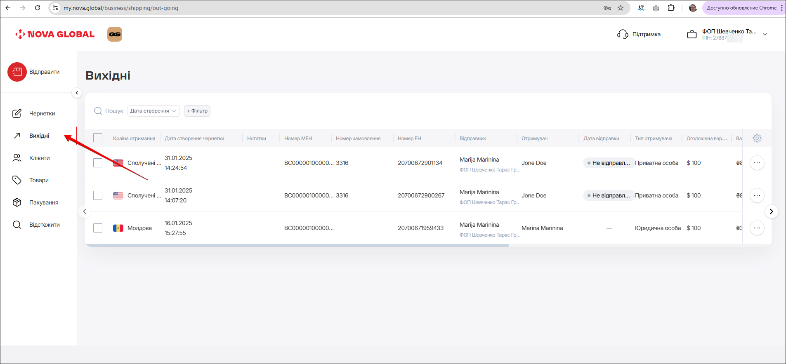
Task: Click the table horizontal scrollbar
Action: tap(297, 245)
